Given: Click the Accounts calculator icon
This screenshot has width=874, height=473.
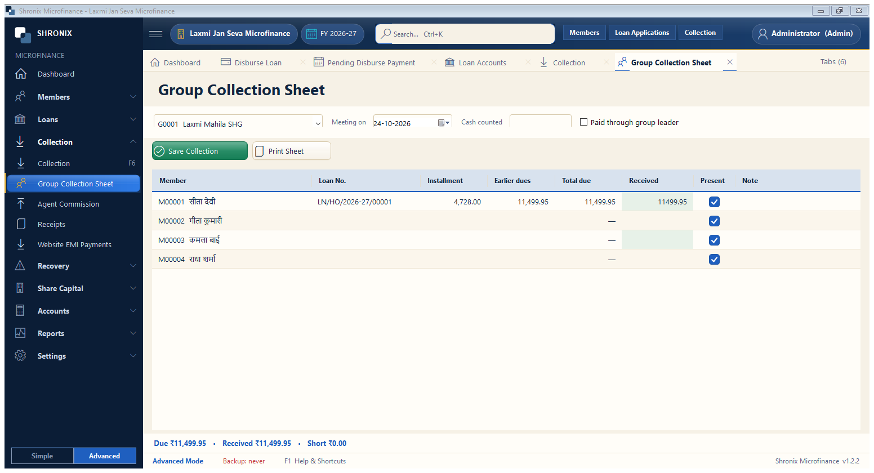Looking at the screenshot, I should tap(20, 311).
